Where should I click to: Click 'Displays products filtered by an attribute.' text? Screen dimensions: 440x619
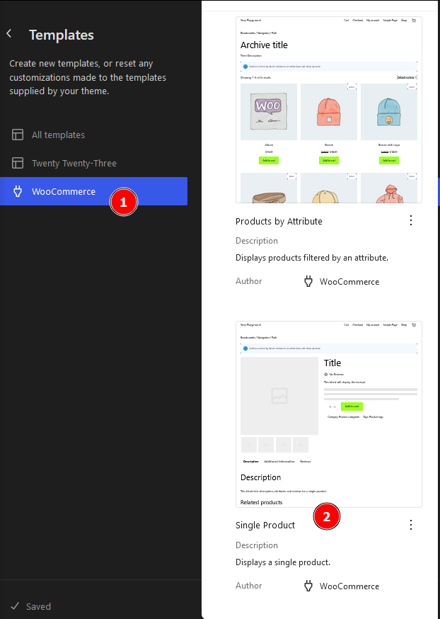click(312, 258)
